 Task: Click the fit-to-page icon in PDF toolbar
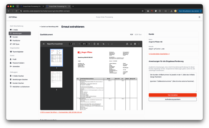(x=94, y=44)
